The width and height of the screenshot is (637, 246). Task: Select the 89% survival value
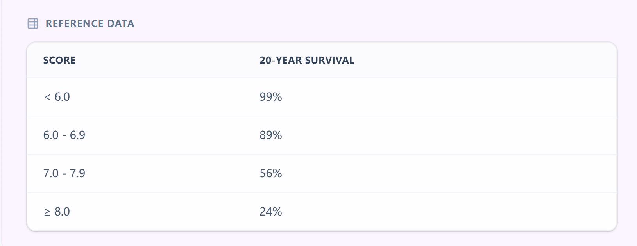tap(271, 135)
